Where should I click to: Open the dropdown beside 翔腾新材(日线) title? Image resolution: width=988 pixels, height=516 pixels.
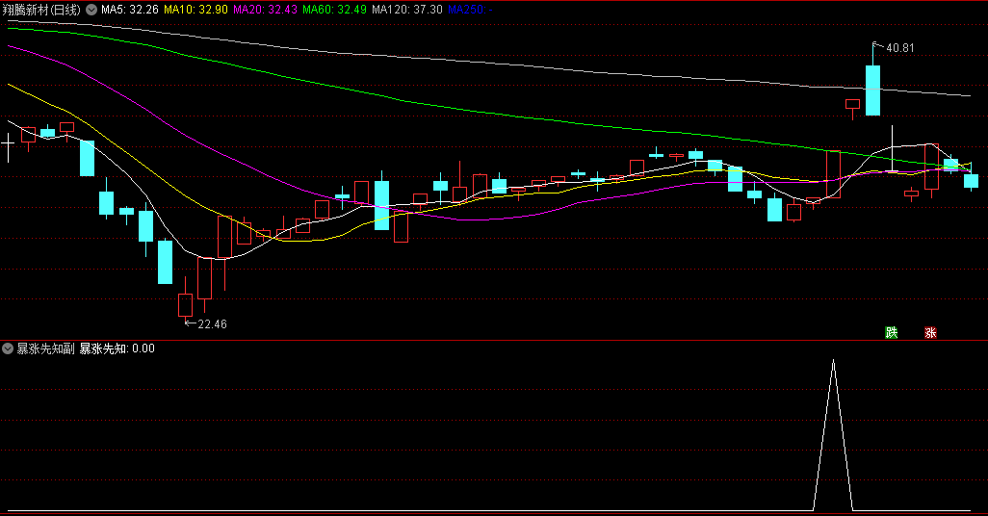click(91, 10)
